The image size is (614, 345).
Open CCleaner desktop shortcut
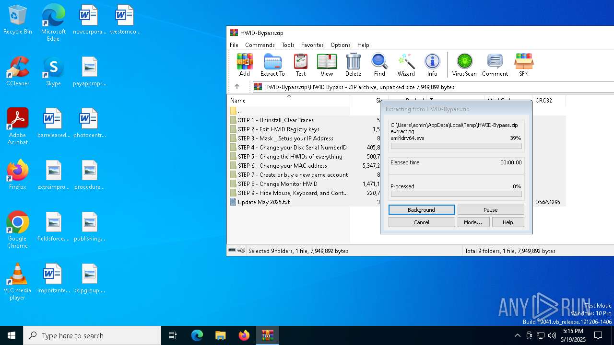(18, 71)
